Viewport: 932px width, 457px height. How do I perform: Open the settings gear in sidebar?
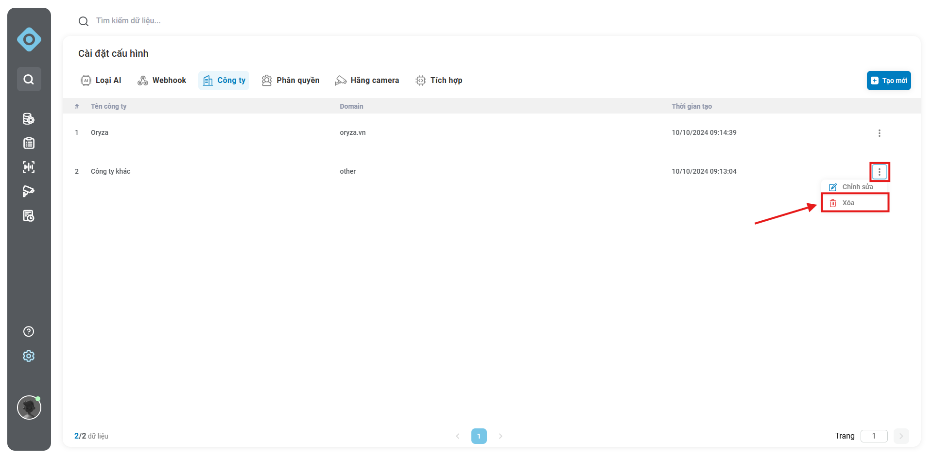point(29,356)
